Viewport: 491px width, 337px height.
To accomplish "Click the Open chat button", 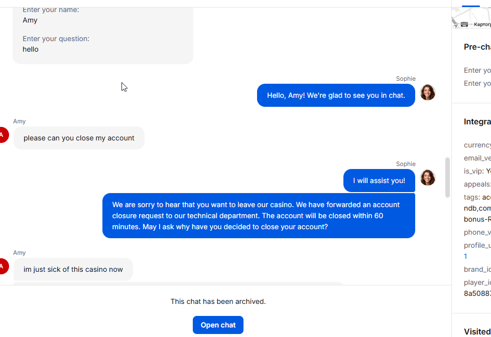I will [x=218, y=325].
